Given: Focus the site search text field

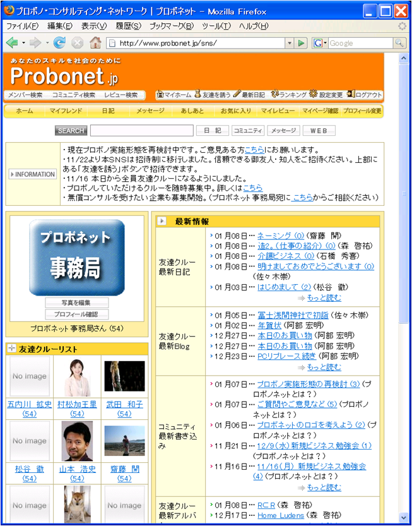Looking at the screenshot, I should point(142,131).
